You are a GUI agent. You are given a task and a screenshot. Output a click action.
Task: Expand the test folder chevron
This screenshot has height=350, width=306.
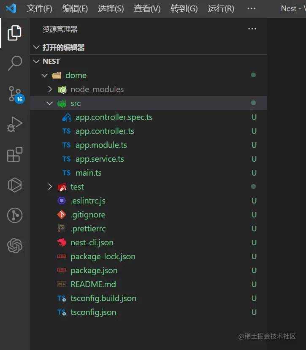(x=50, y=187)
